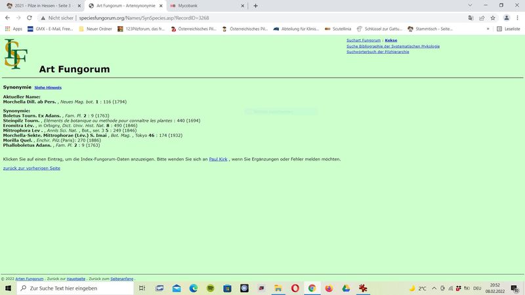Click the 'Phalloboletus Adans.' synonym entry
Image resolution: width=525 pixels, height=295 pixels.
coord(27,145)
